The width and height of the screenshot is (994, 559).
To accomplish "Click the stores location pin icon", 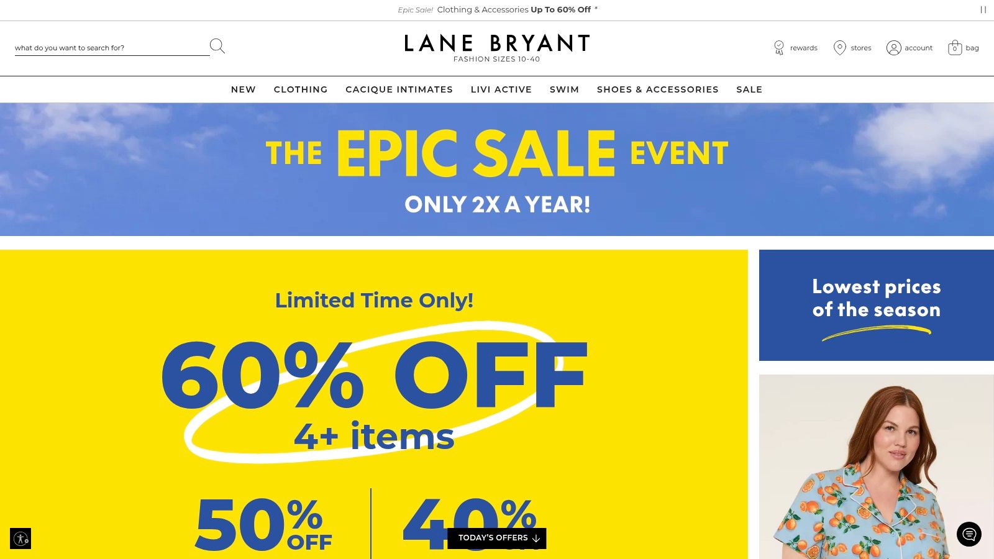I will pyautogui.click(x=839, y=48).
